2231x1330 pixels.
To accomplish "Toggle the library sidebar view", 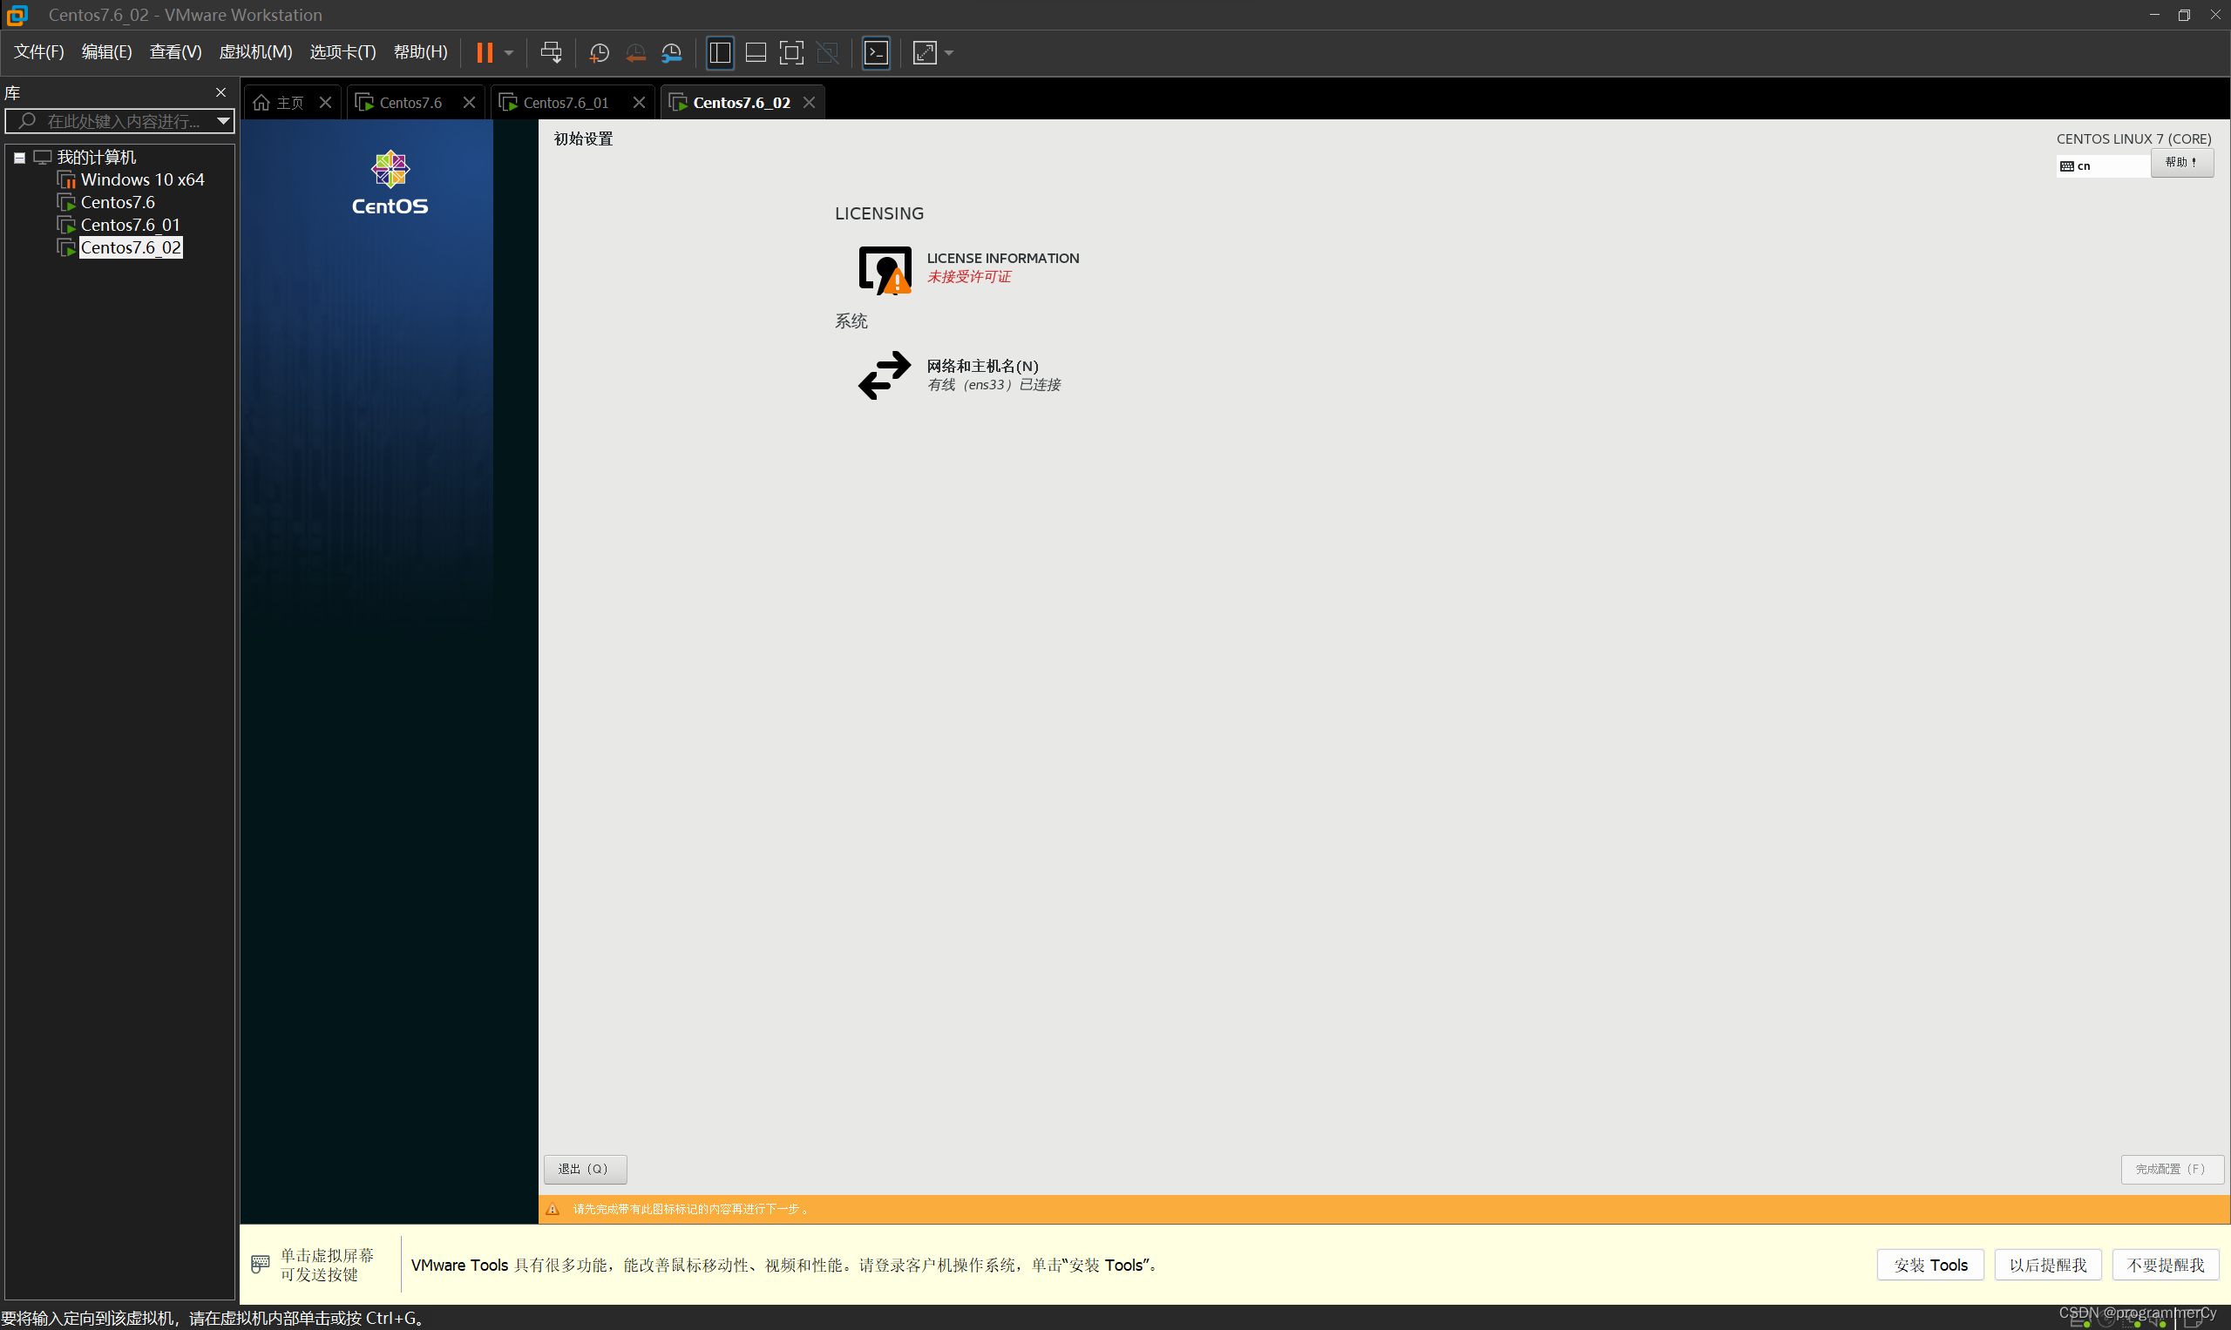I will click(x=719, y=53).
